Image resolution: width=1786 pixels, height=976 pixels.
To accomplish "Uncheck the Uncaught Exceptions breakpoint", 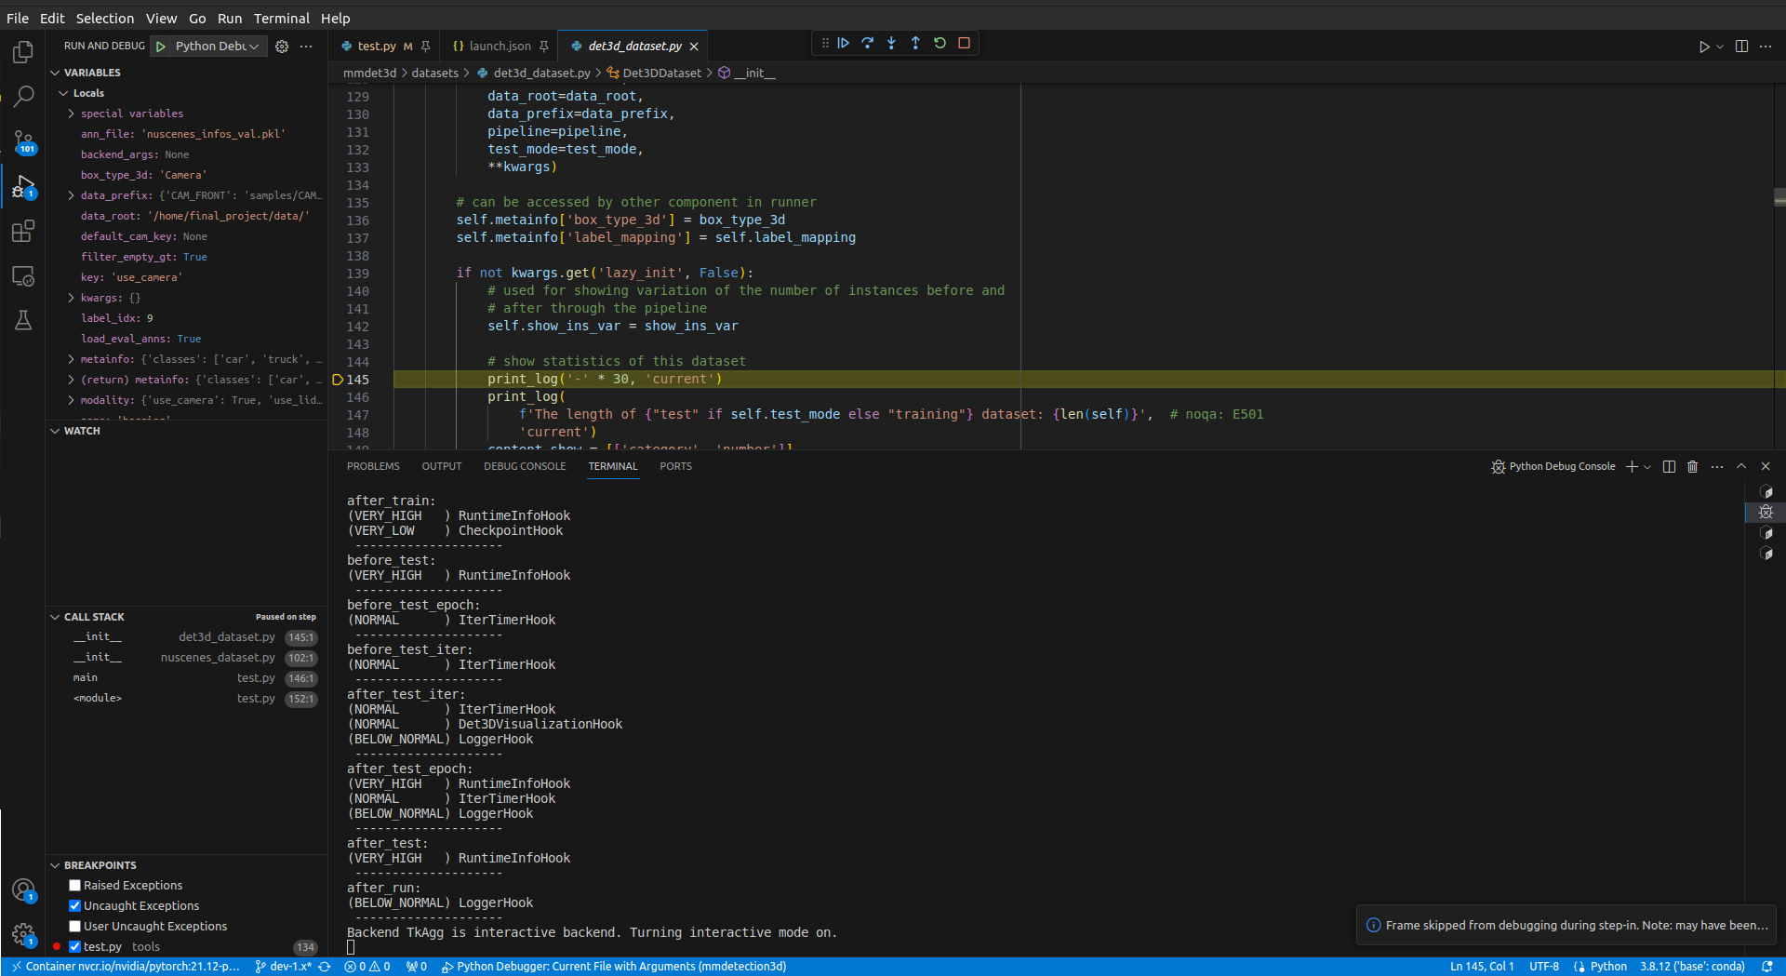I will [x=74, y=905].
